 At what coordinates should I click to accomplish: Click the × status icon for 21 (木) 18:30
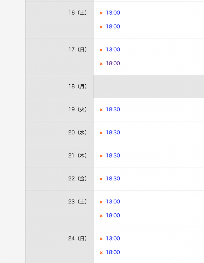pos(101,156)
